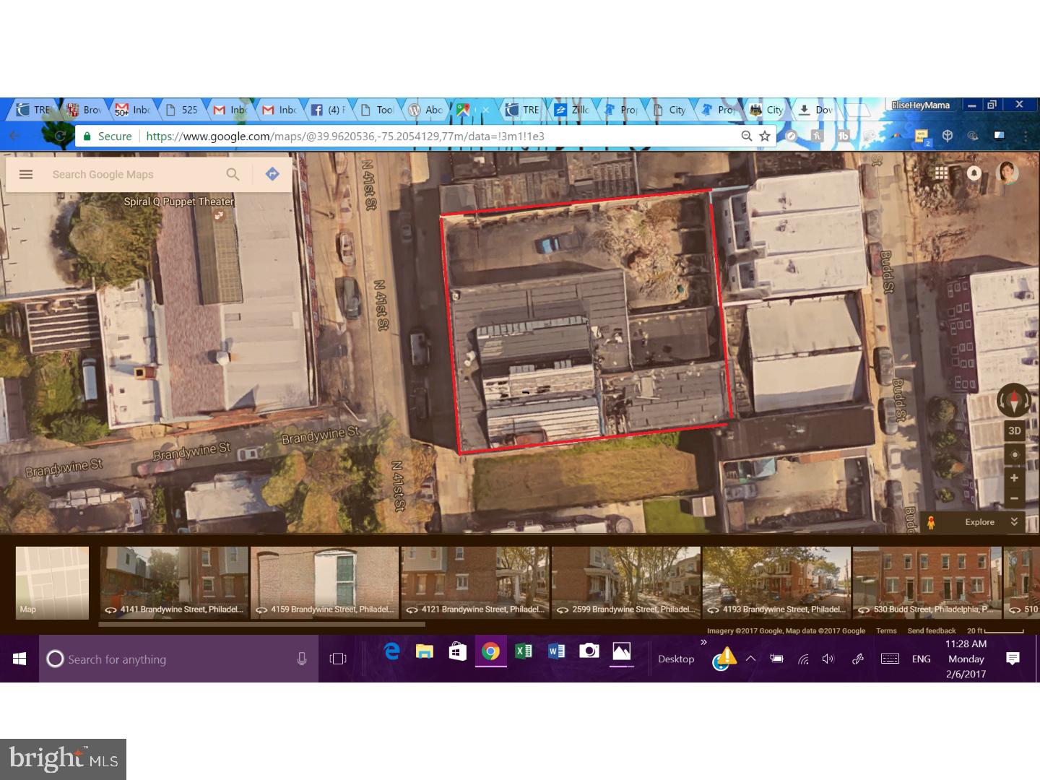Viewport: 1040px width, 780px height.
Task: Open Chrome's three-dot menu
Action: click(1027, 136)
